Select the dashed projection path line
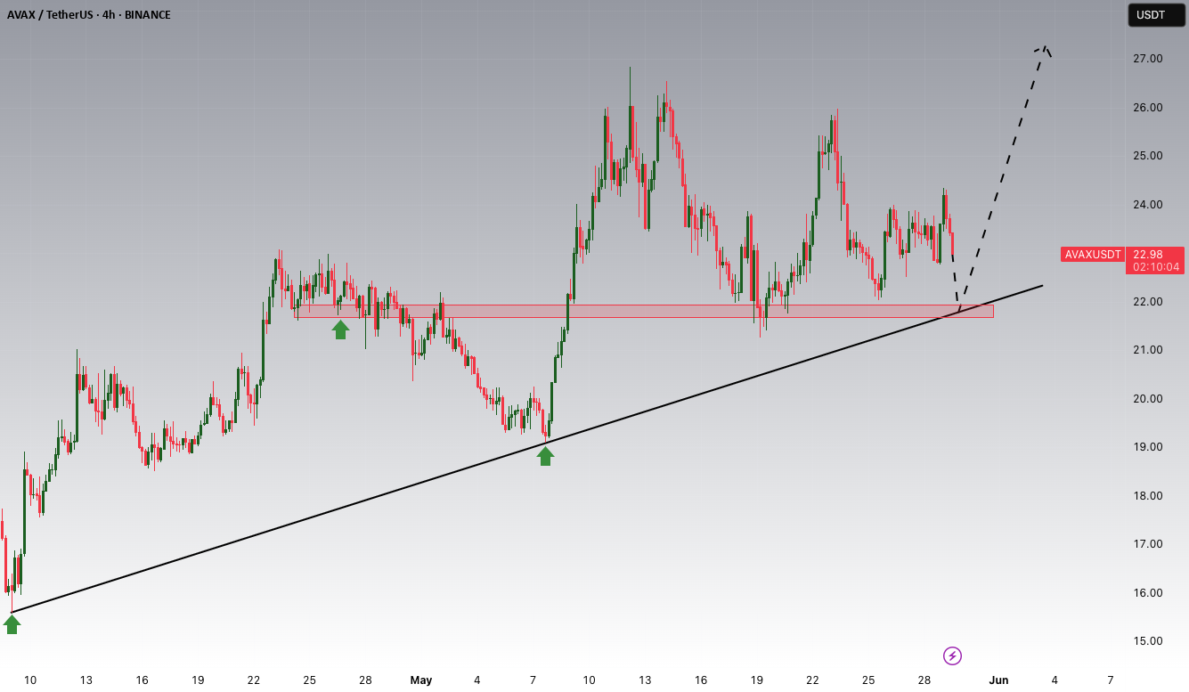1189x692 pixels. [1002, 178]
